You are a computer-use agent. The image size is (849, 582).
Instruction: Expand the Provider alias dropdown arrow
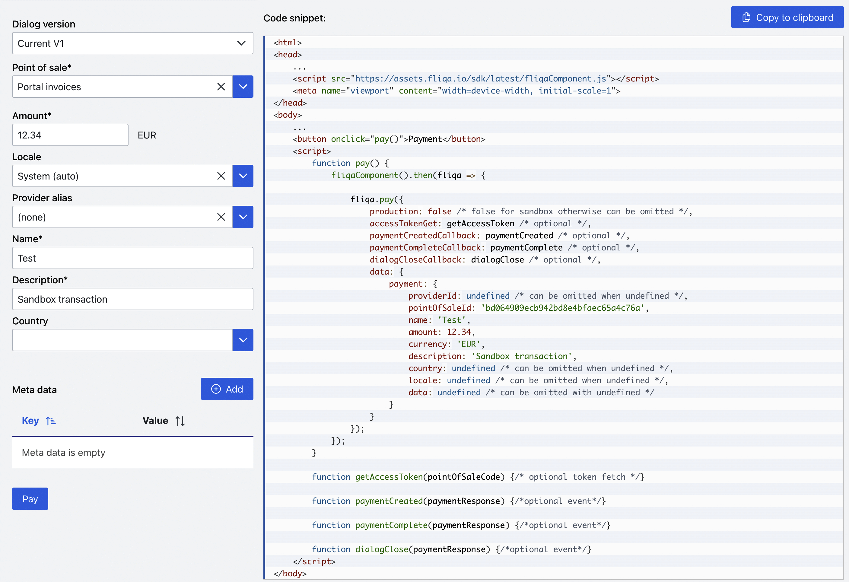coord(243,217)
